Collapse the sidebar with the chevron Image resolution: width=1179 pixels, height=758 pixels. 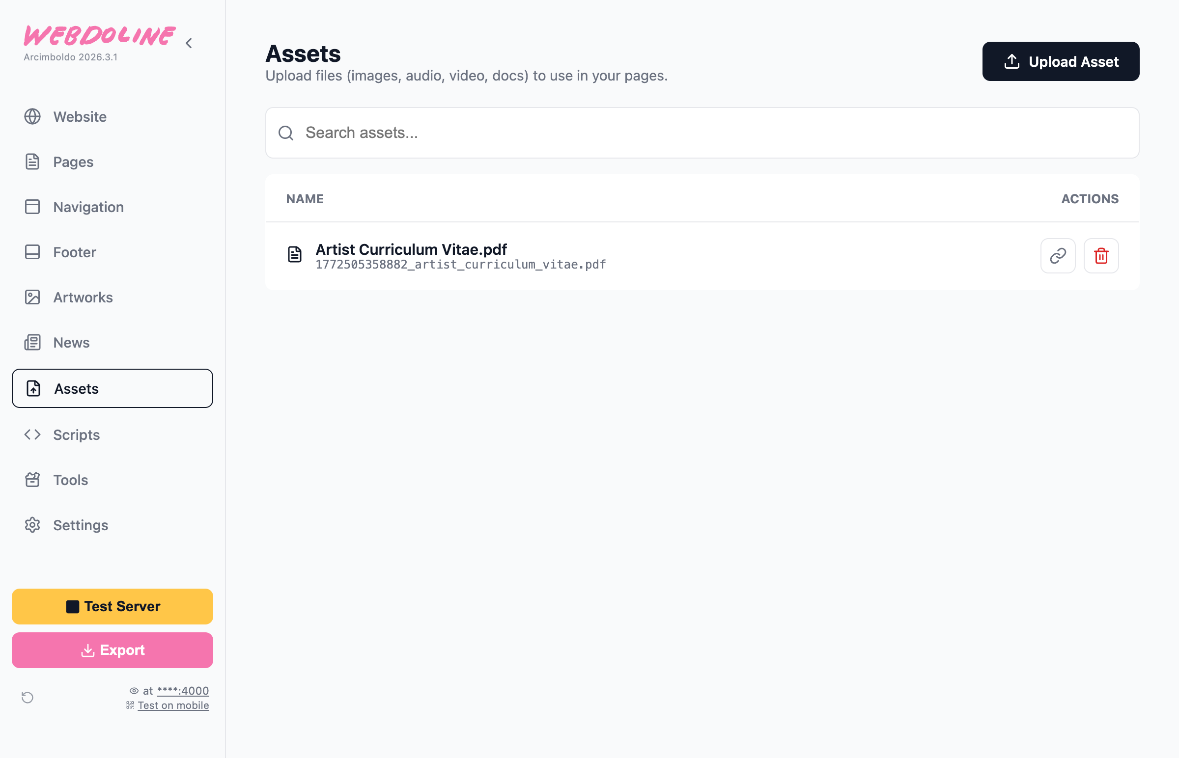coord(189,43)
